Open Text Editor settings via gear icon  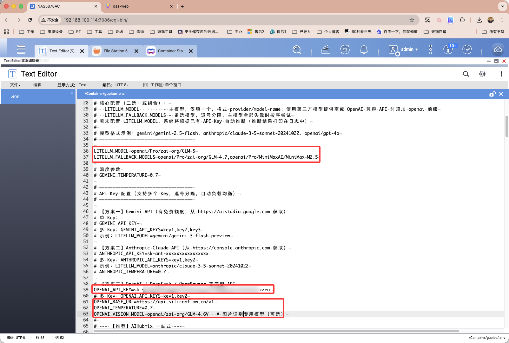click(x=482, y=74)
